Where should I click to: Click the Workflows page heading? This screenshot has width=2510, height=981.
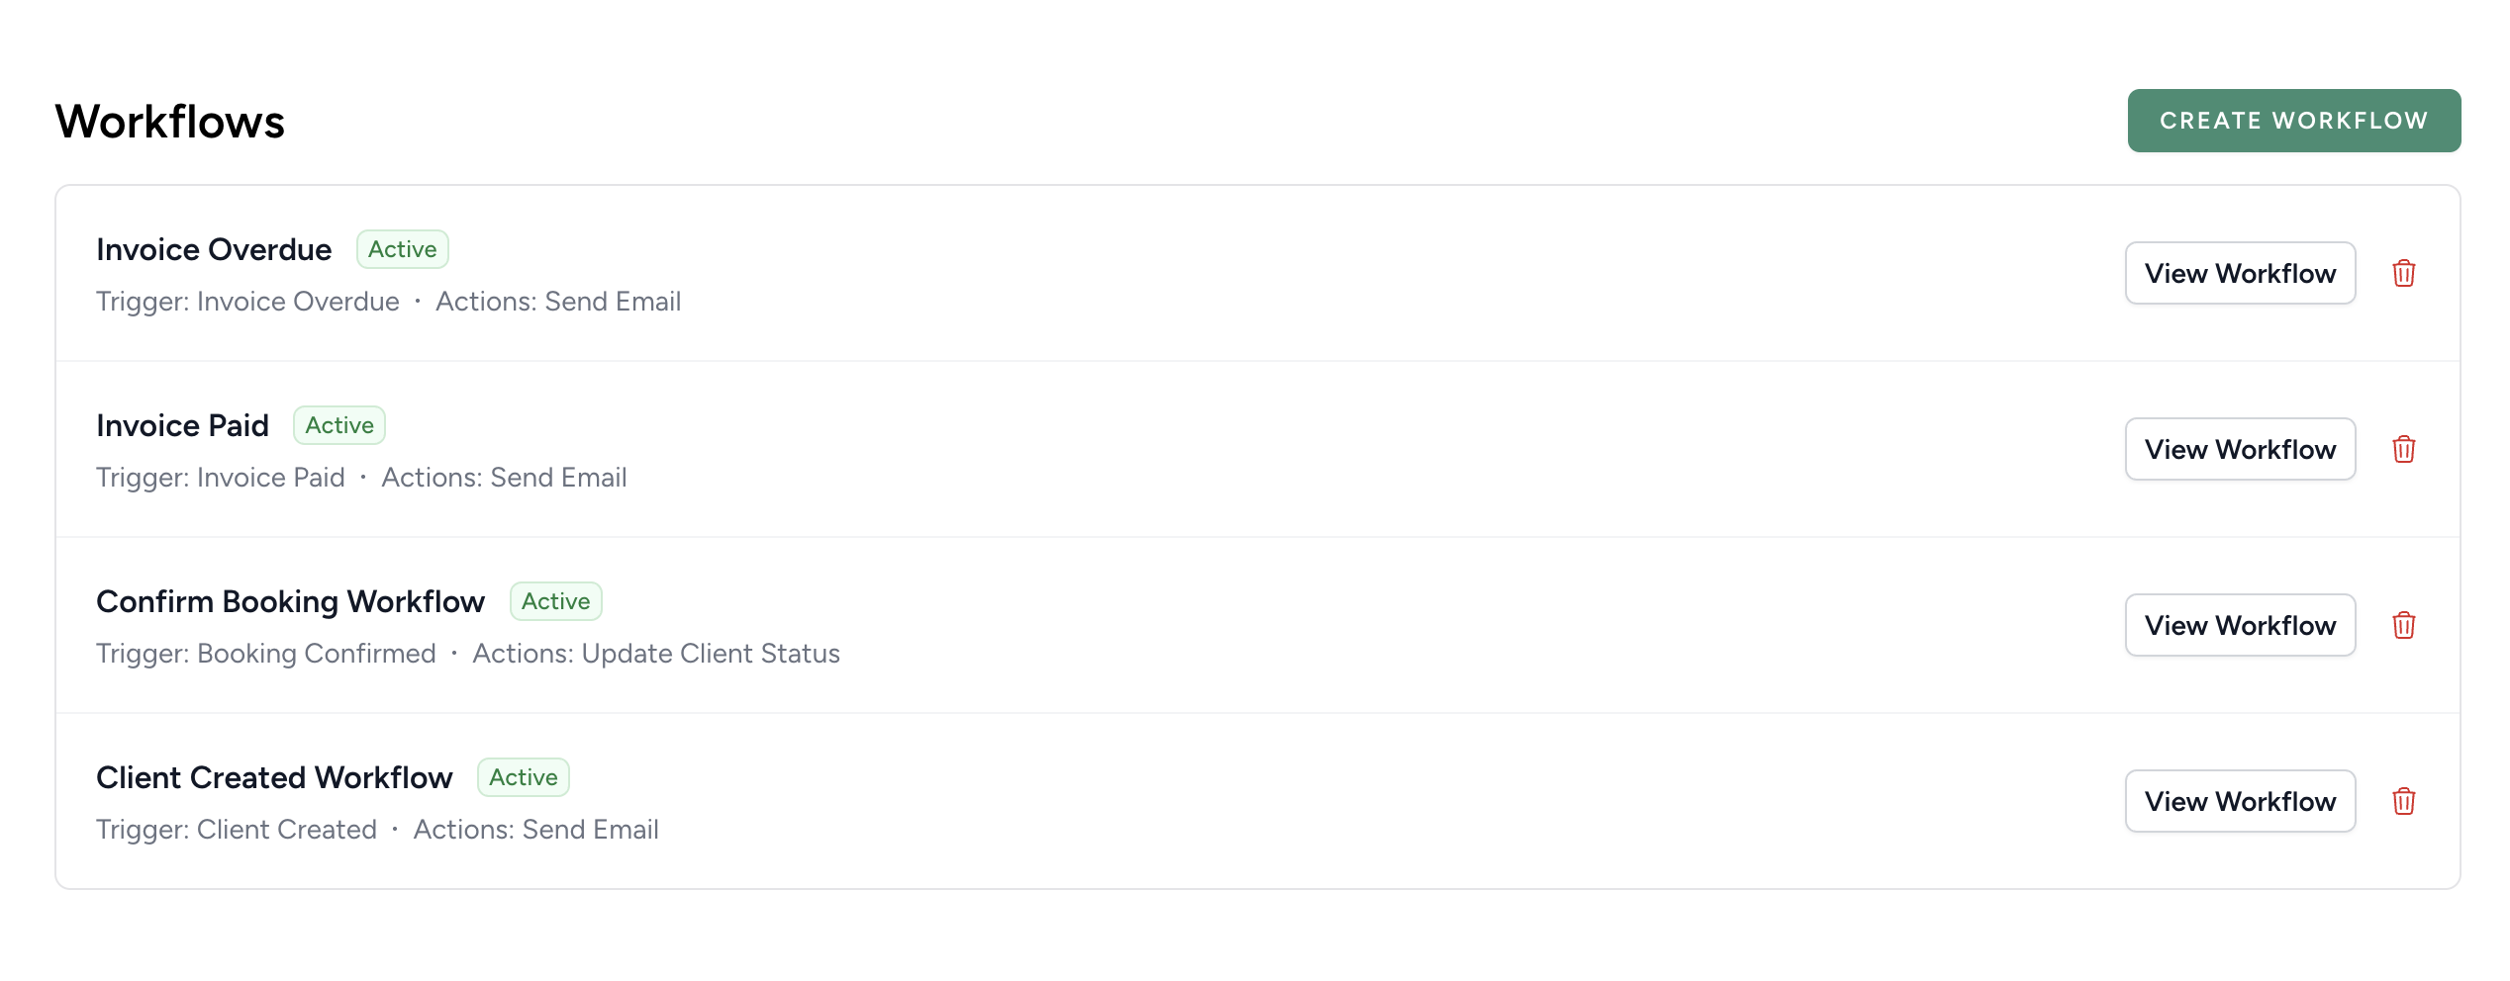tap(170, 122)
